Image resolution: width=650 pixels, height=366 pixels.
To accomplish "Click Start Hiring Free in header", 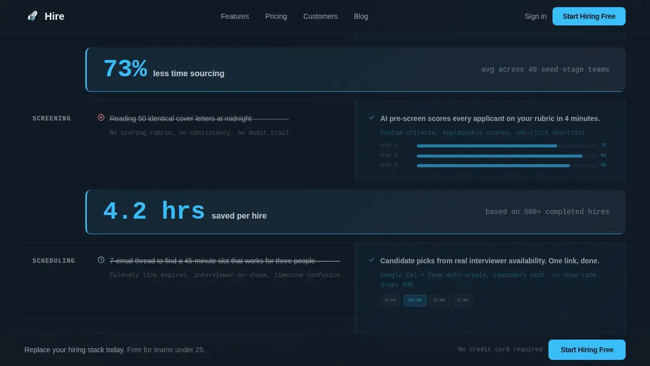I will (x=589, y=16).
